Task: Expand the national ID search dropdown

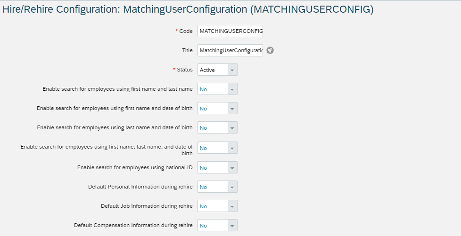Action: tap(232, 168)
